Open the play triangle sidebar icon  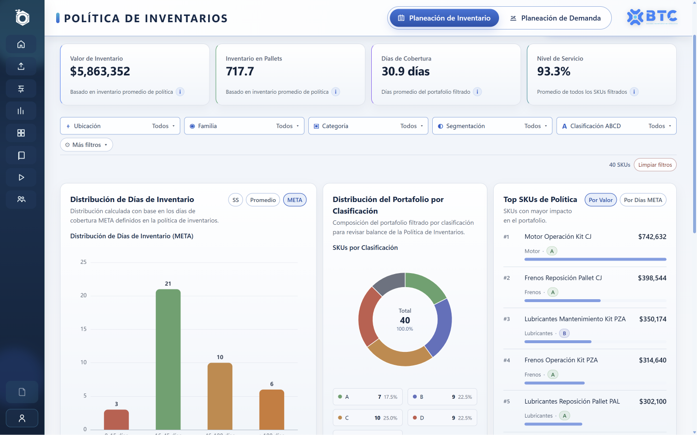[21, 177]
